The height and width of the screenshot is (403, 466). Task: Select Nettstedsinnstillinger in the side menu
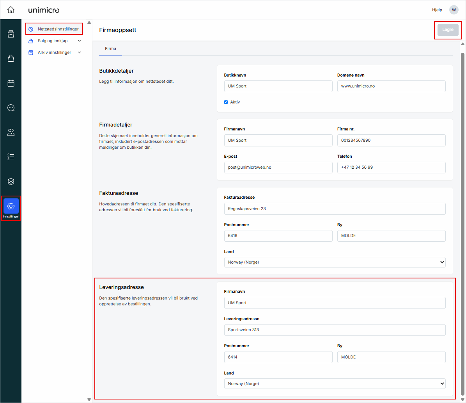click(x=58, y=29)
